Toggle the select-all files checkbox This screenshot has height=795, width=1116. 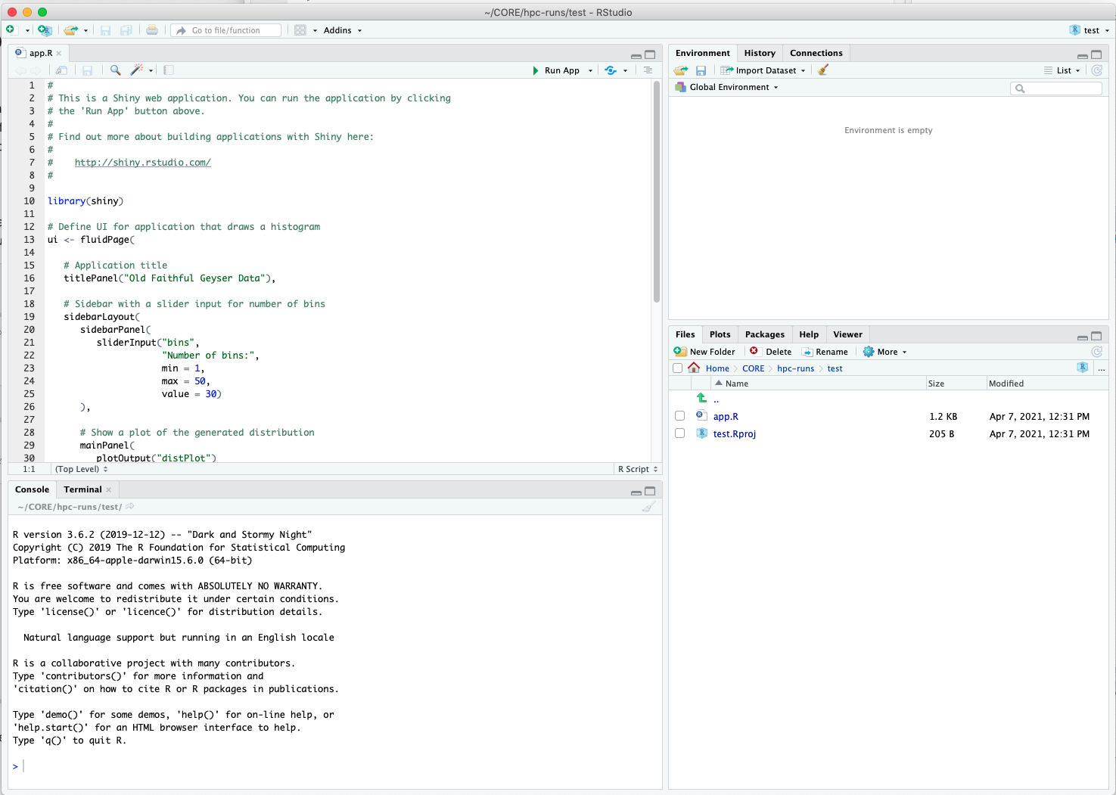point(677,368)
